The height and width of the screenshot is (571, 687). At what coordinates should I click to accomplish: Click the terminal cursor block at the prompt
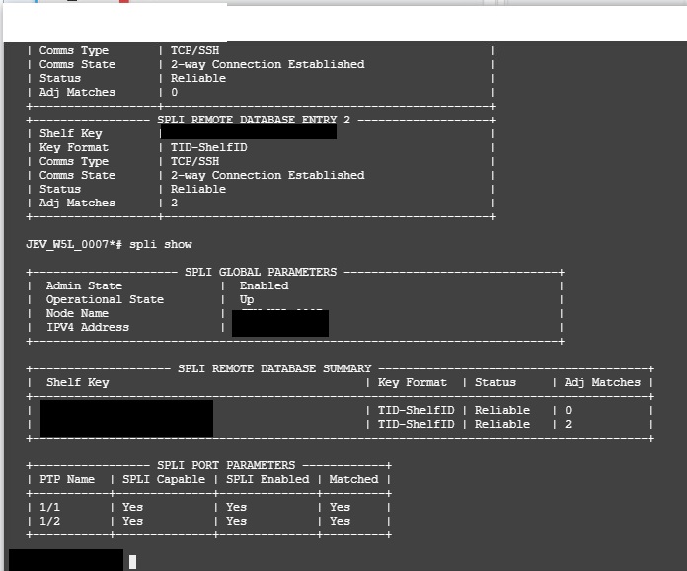(132, 562)
